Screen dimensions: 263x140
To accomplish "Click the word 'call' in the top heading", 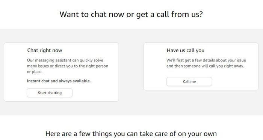I will 163,14.
